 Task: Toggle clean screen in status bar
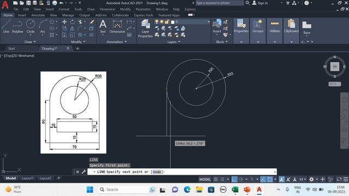click(x=339, y=179)
